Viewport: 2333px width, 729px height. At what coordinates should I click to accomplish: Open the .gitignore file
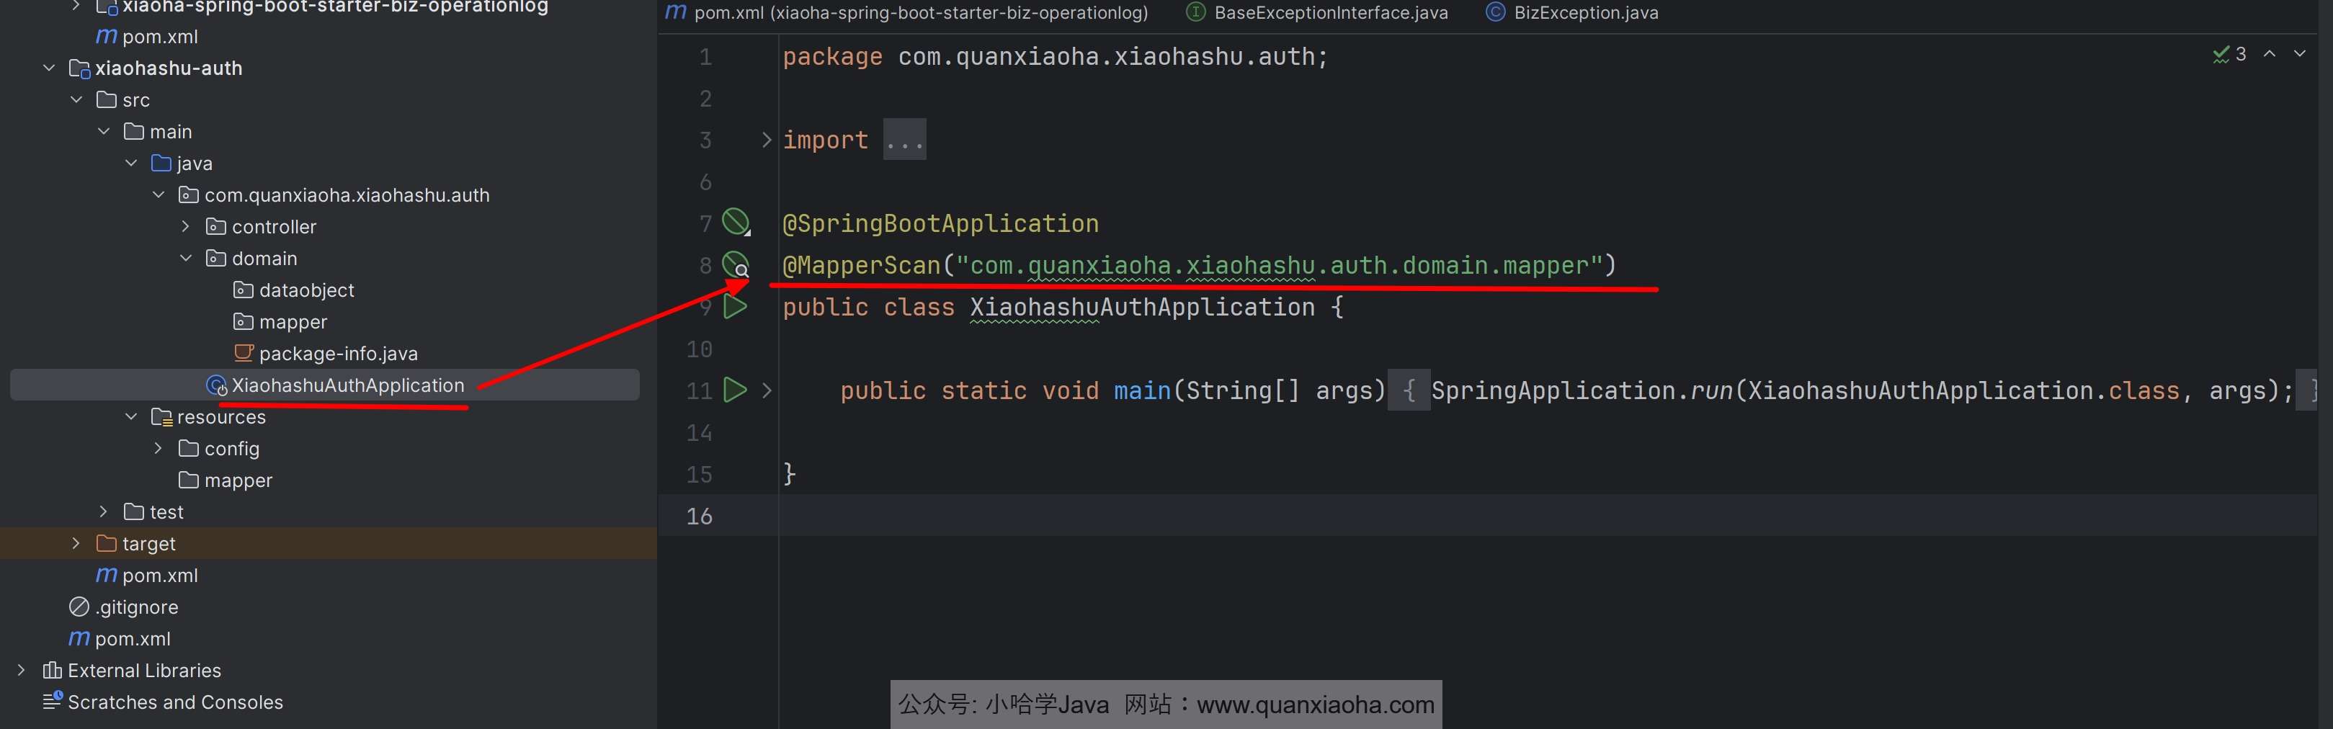[x=136, y=607]
